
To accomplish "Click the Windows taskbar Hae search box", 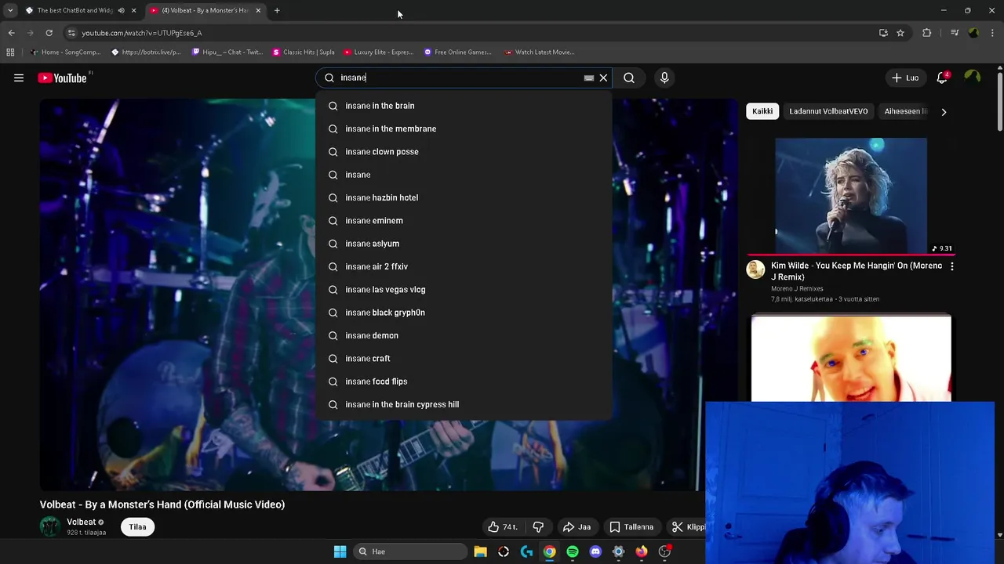I will 412,551.
